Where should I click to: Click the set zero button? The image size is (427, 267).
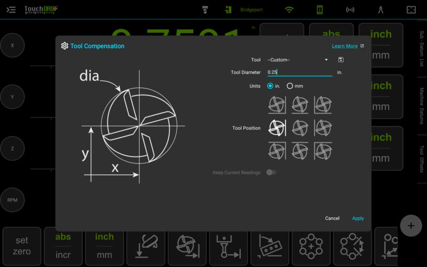pyautogui.click(x=22, y=246)
